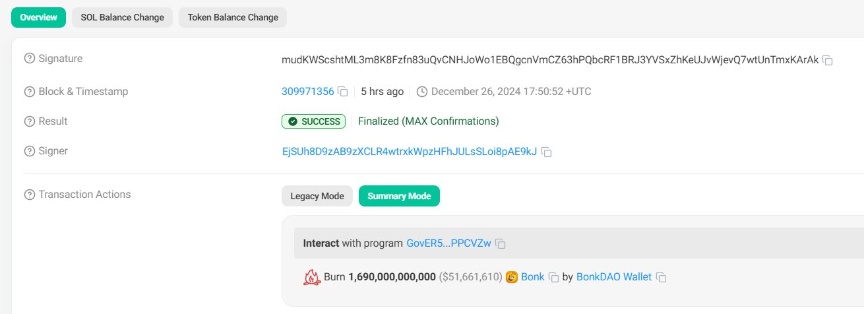Copy the signer address
Screen dimensions: 864x314
547,152
